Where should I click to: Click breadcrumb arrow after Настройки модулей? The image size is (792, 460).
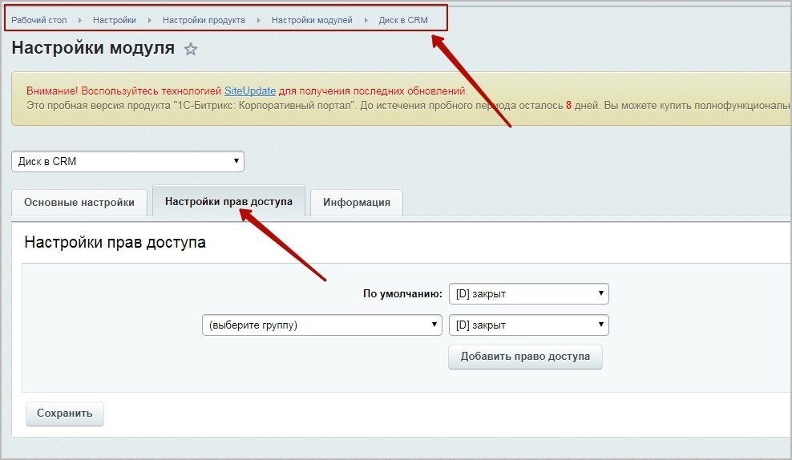366,20
